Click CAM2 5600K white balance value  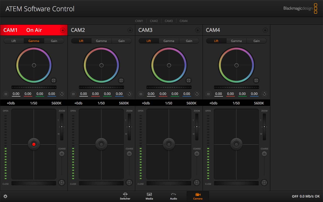click(x=124, y=103)
